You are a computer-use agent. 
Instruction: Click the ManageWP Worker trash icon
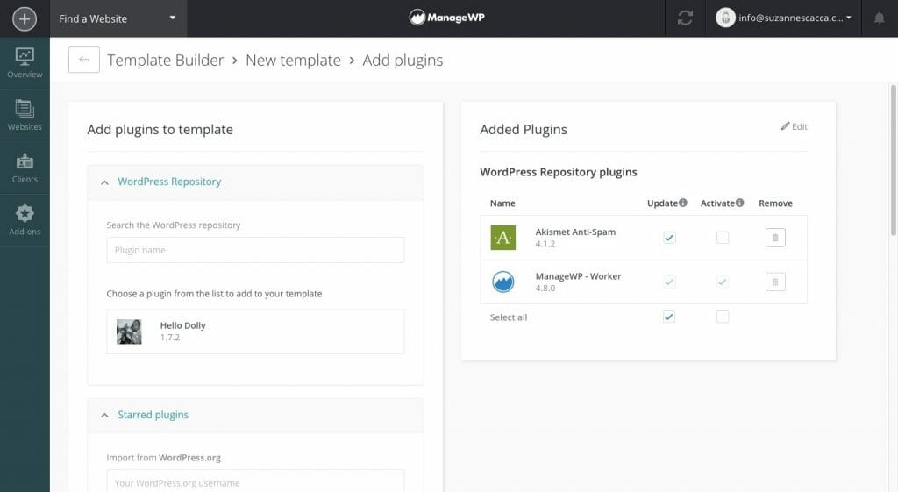[x=775, y=282]
